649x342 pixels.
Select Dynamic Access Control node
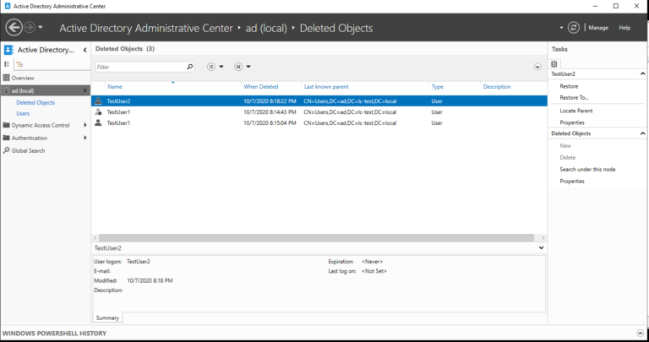point(41,125)
